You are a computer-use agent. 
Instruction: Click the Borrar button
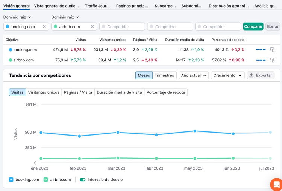pyautogui.click(x=273, y=26)
